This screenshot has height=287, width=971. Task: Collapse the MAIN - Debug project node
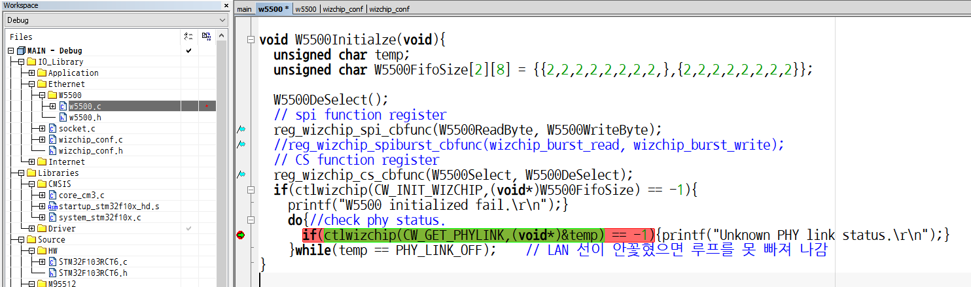pos(10,50)
